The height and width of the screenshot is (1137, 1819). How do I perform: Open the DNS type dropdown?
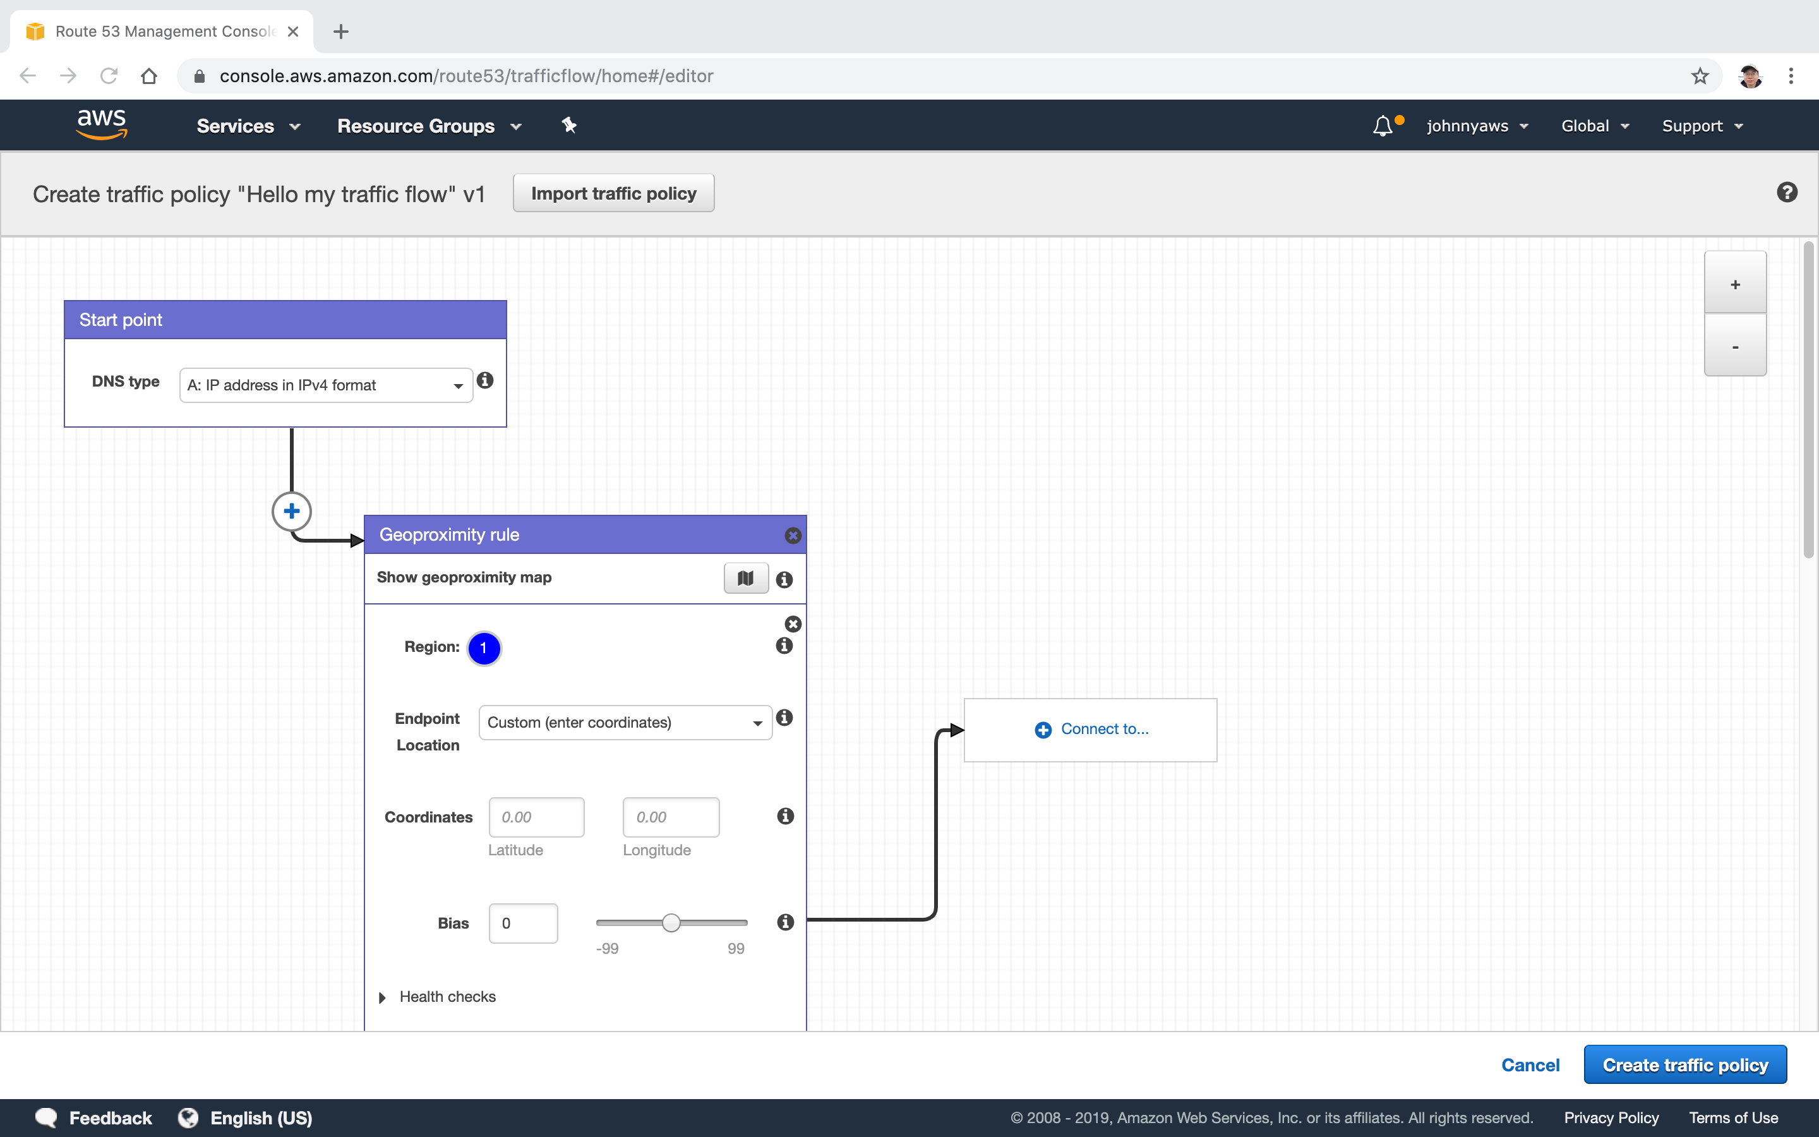click(x=325, y=385)
